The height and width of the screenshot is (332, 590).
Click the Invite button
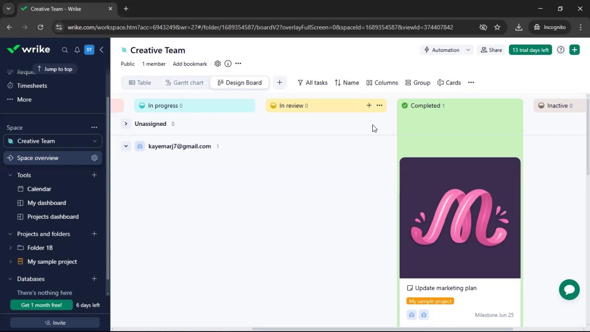click(55, 323)
